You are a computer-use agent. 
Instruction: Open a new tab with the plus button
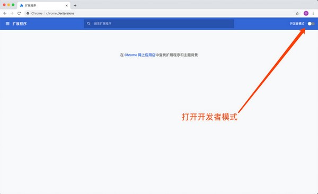tap(75, 5)
